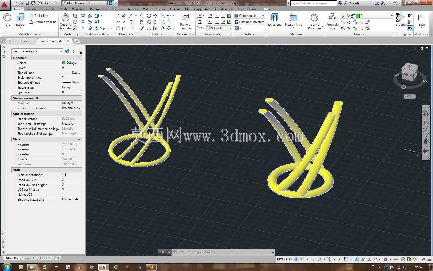Activate the Estrudi extrude tool
The image size is (433, 271).
pos(21,20)
